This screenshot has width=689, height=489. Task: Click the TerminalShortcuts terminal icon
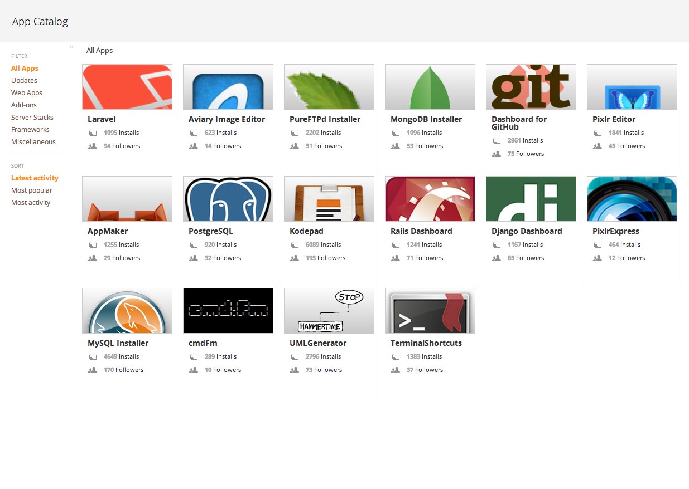click(430, 311)
